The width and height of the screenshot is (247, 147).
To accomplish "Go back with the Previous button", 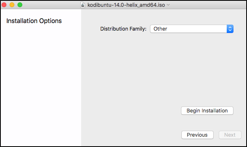I will coord(197,135).
